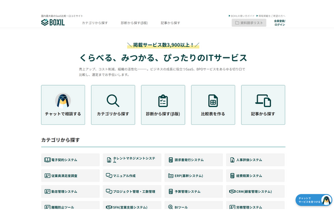This screenshot has height=223, width=334.
Task: Click カテゴリから探す in top navigation
Action: point(95,23)
